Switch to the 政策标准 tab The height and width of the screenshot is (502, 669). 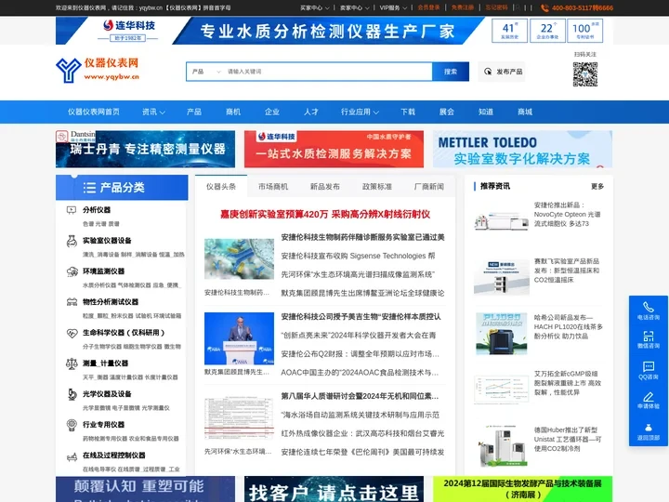(377, 187)
